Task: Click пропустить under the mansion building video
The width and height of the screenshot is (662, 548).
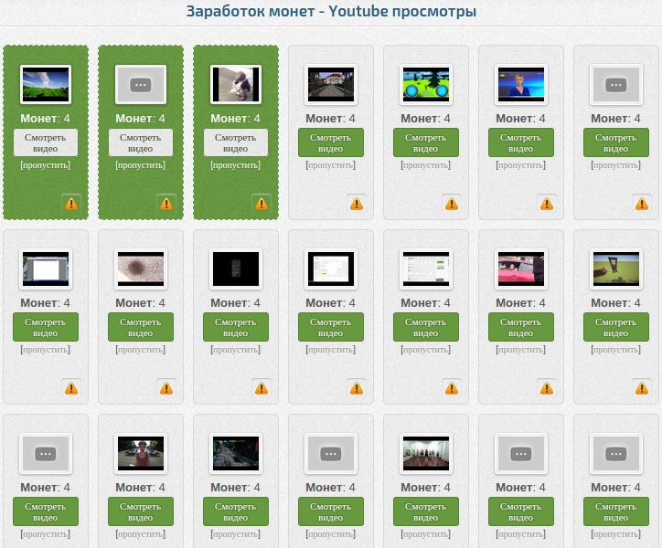Action: click(x=331, y=165)
